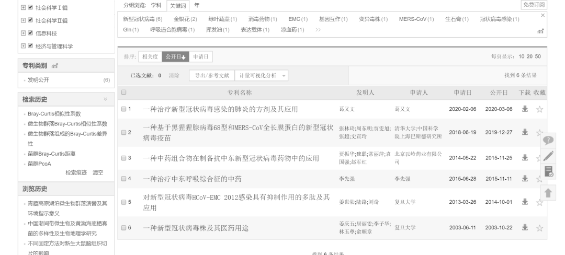Download patent 1 about 肺炎的方剂
Viewport: 565px width, 255px height.
pyautogui.click(x=525, y=109)
